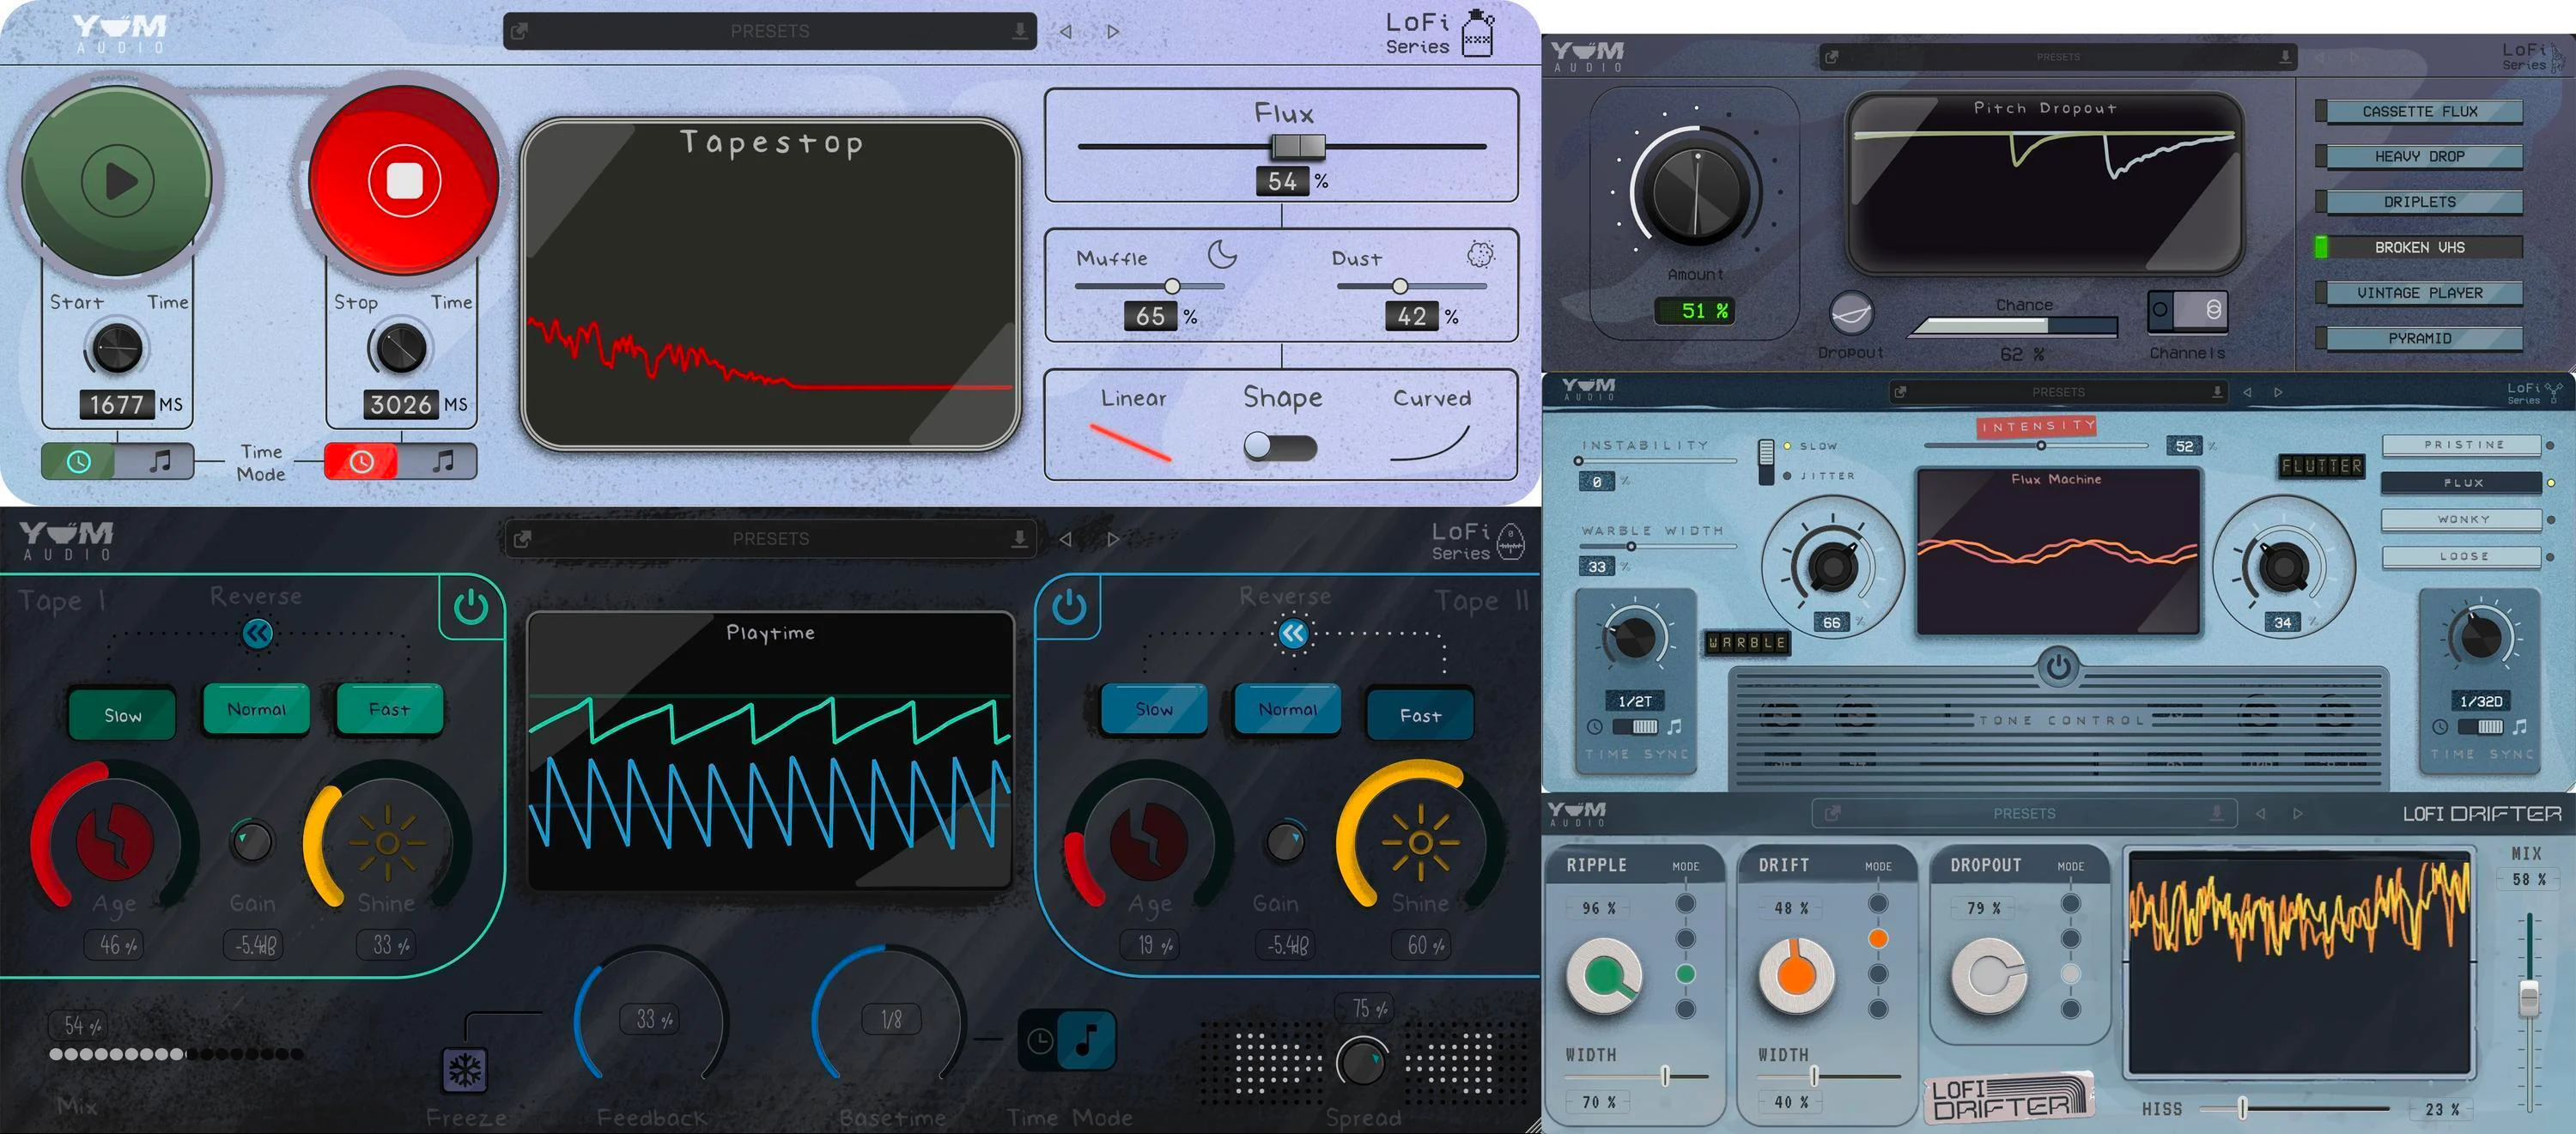
Task: Click the Start Time knob
Action: click(x=117, y=348)
